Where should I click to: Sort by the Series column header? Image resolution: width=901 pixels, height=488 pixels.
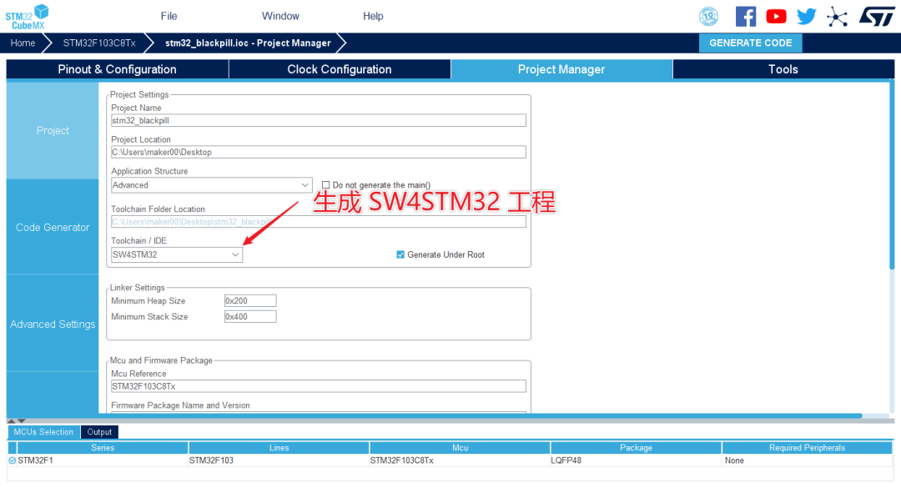pyautogui.click(x=103, y=448)
